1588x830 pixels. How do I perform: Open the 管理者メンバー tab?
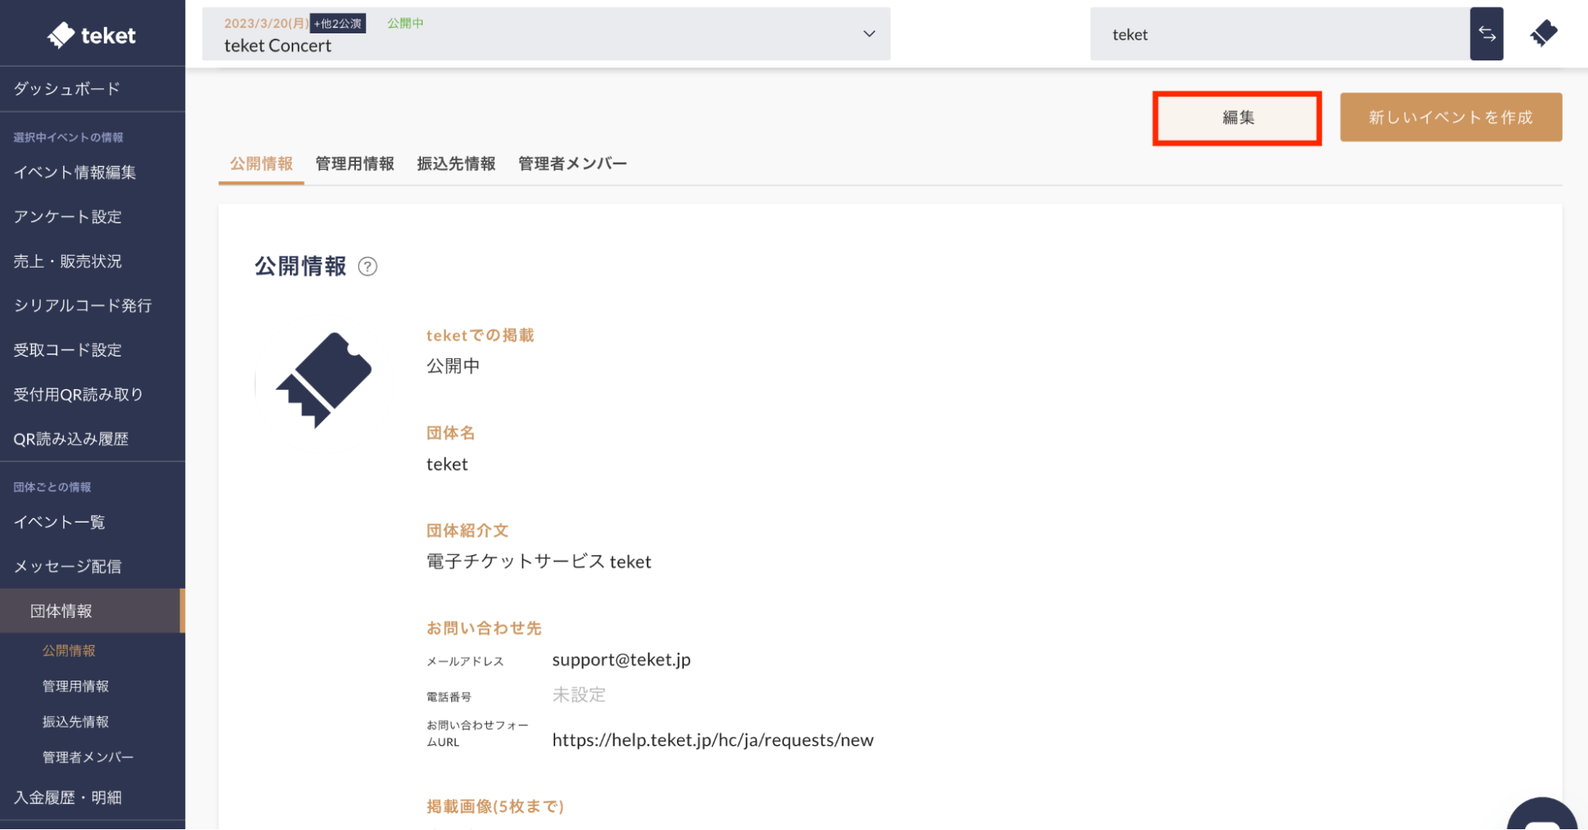pos(572,164)
